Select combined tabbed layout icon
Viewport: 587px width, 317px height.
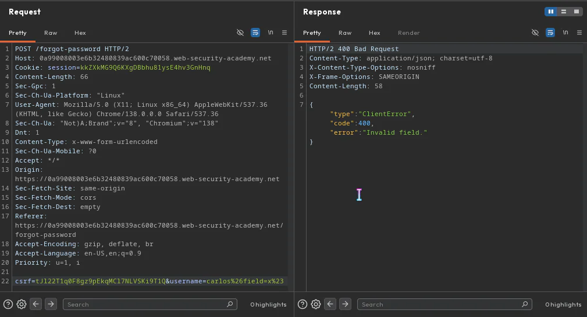click(577, 12)
